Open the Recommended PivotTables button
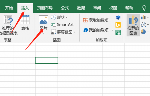150x96 pixels. click(x=8, y=25)
